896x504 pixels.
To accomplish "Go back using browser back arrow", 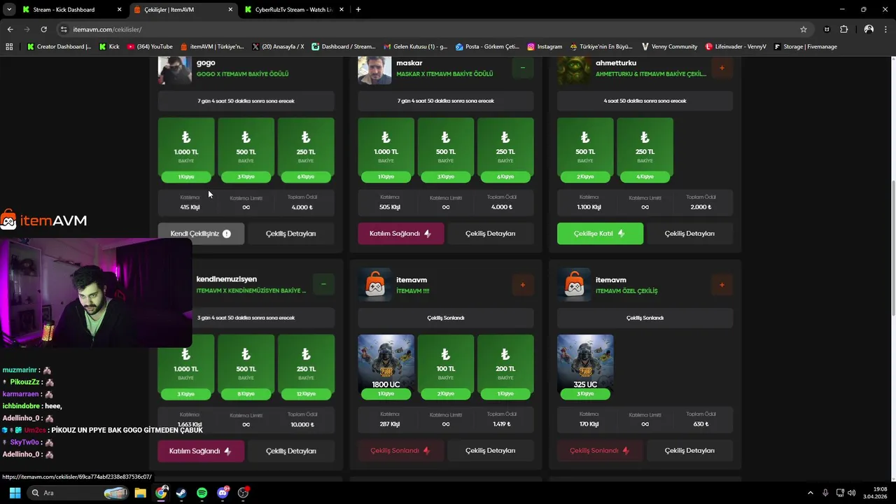I will coord(10,29).
